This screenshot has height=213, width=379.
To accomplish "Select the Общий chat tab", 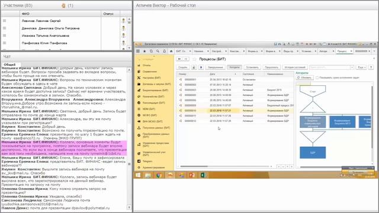I will pyautogui.click(x=9, y=64).
